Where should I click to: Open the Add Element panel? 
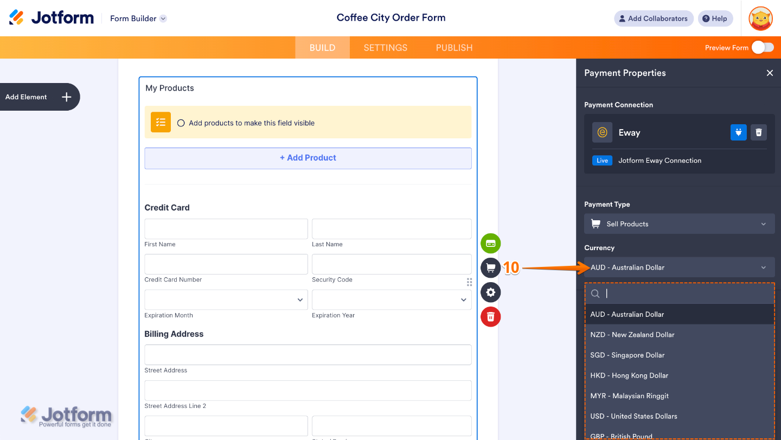(40, 97)
